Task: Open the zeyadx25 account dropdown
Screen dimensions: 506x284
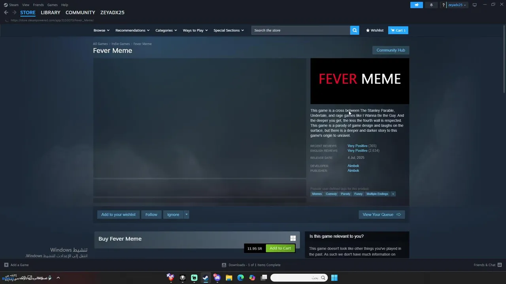Action: point(457,5)
